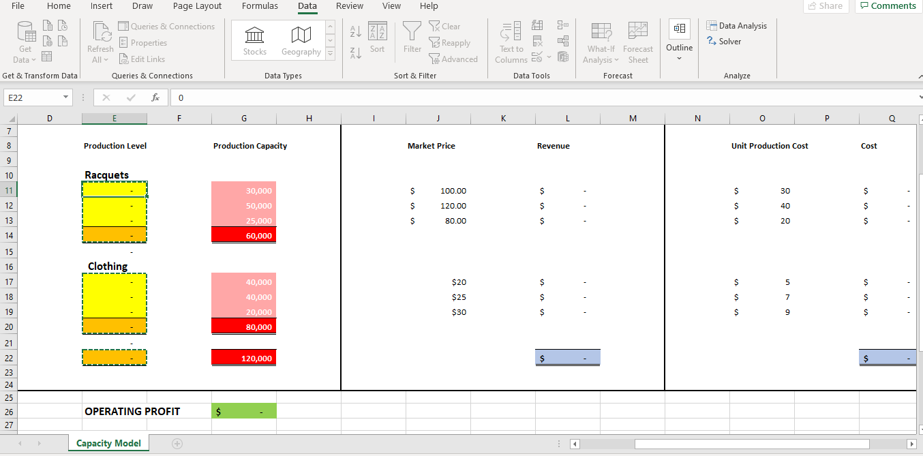
Task: Click the Flash Fill icon
Action: [x=537, y=27]
